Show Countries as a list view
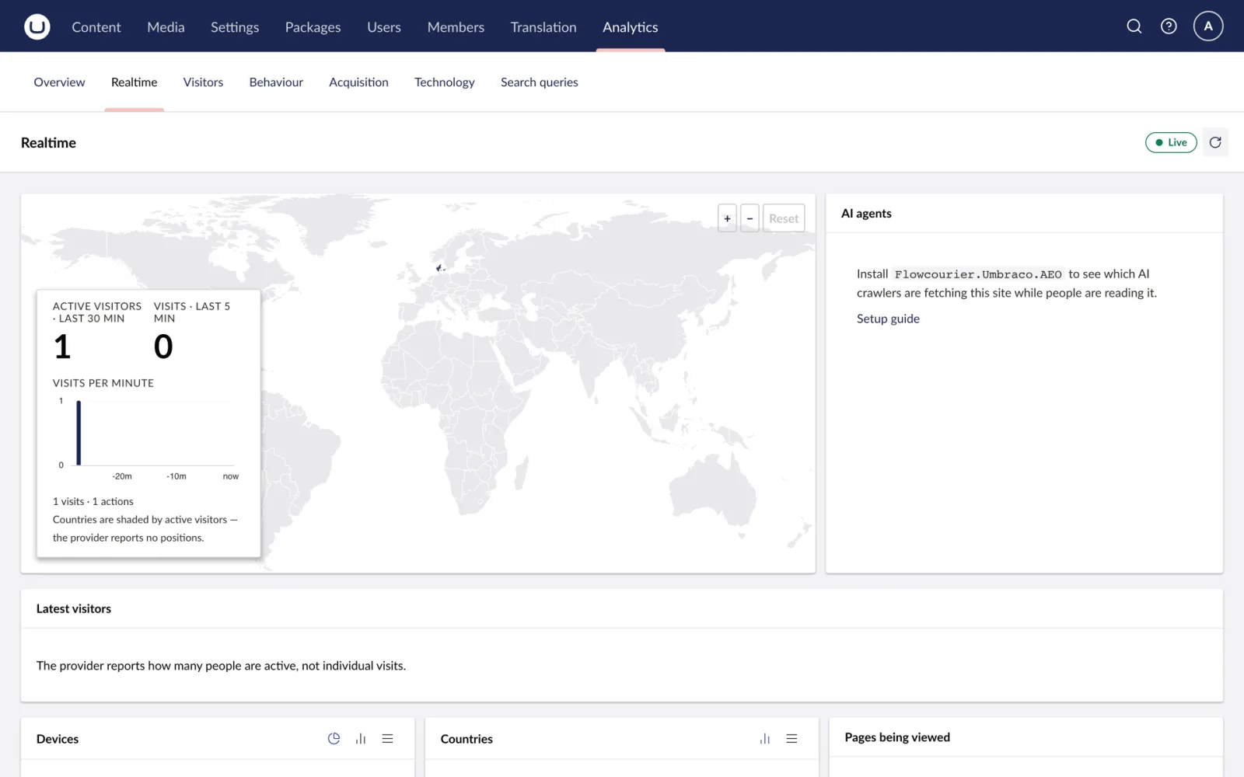Viewport: 1244px width, 777px height. [791, 739]
